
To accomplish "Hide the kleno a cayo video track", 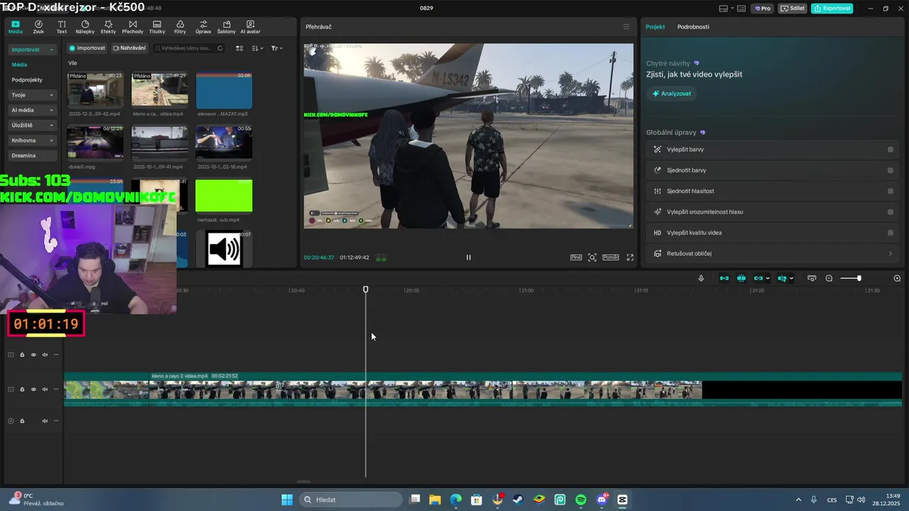I will tap(33, 390).
